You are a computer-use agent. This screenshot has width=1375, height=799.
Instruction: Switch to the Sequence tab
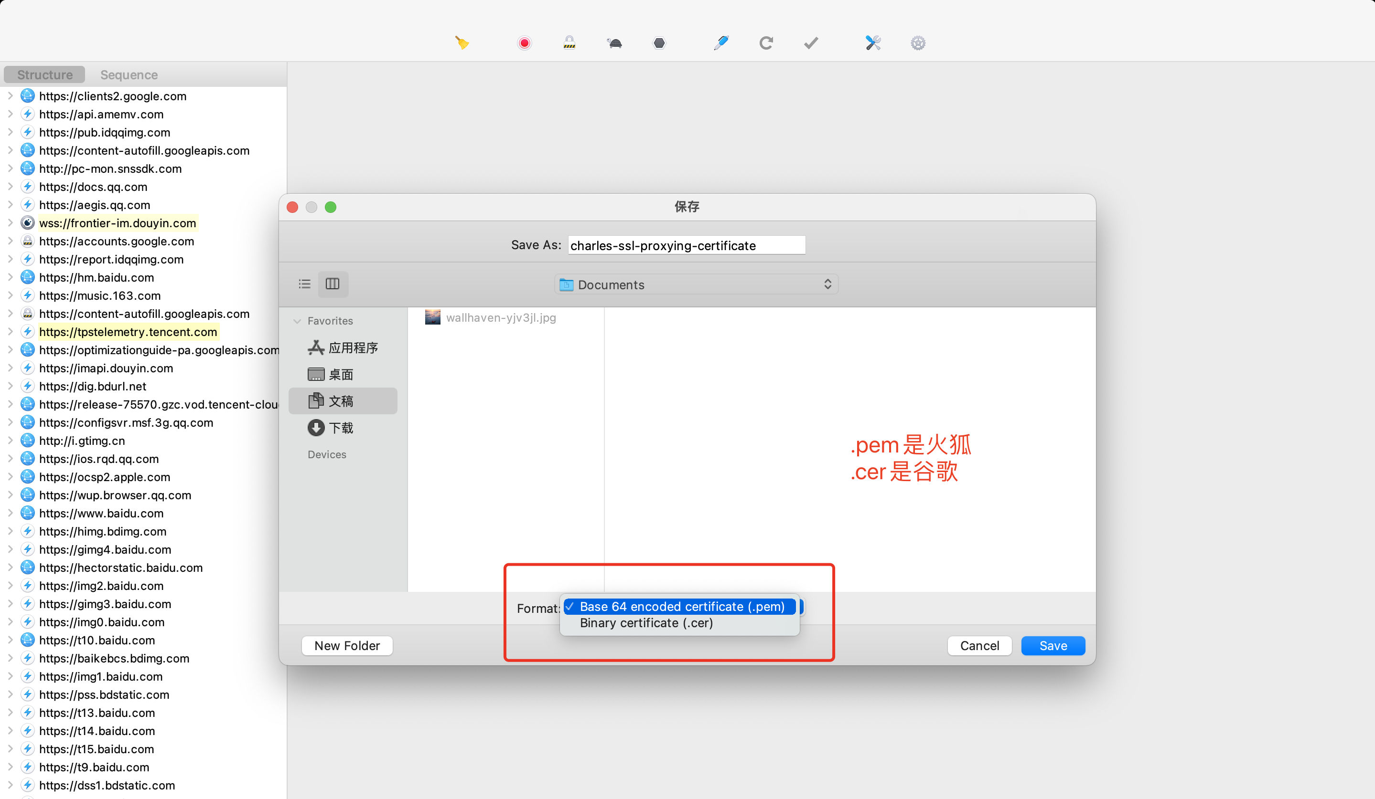pos(129,74)
